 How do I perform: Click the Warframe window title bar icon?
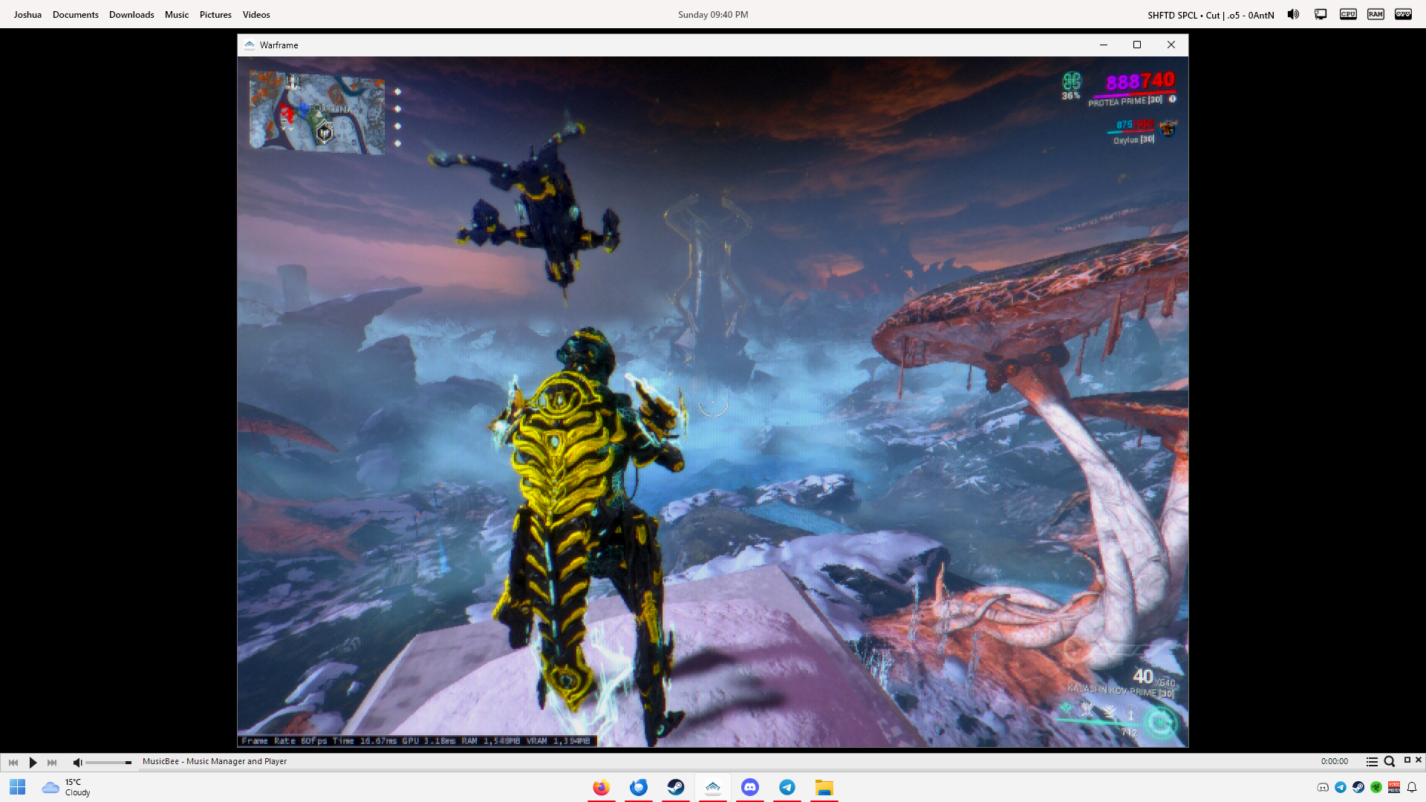tap(250, 45)
